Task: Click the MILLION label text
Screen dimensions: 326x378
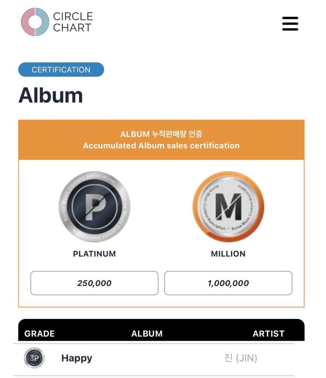Action: point(228,254)
